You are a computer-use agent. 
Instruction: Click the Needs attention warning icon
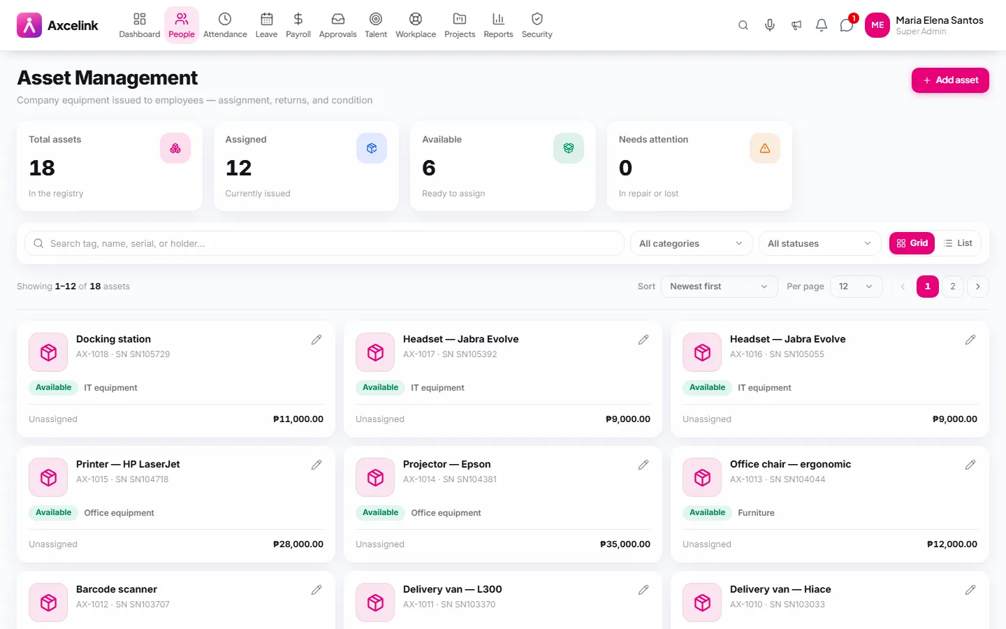(x=765, y=148)
